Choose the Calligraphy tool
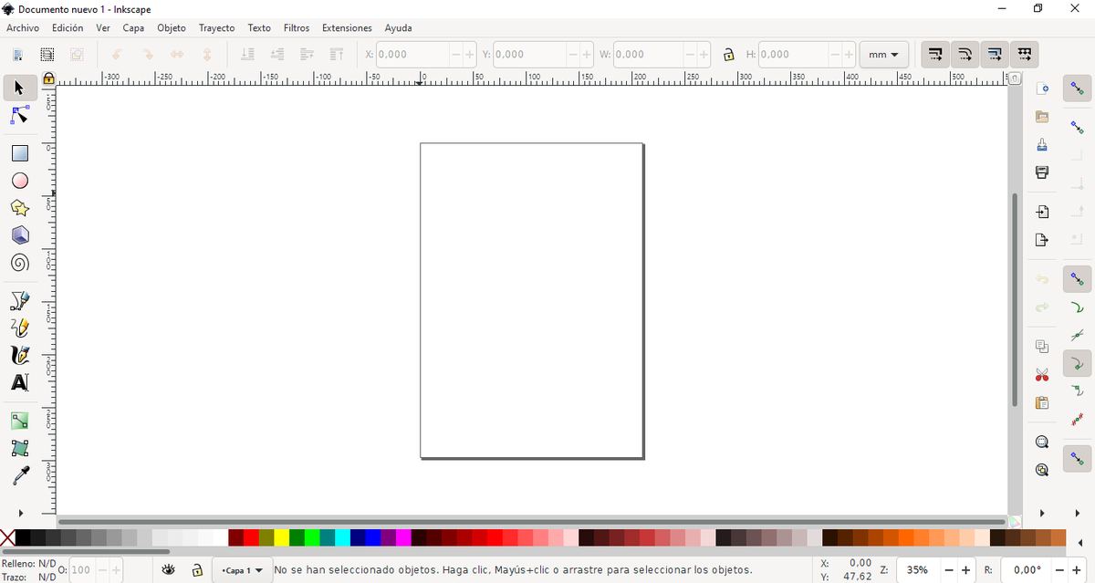 click(19, 355)
